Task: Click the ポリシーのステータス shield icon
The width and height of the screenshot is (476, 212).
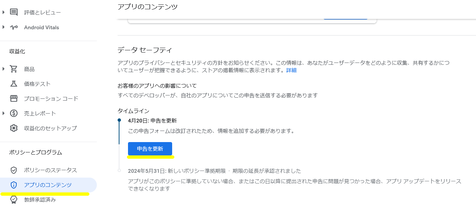Action: pos(14,170)
